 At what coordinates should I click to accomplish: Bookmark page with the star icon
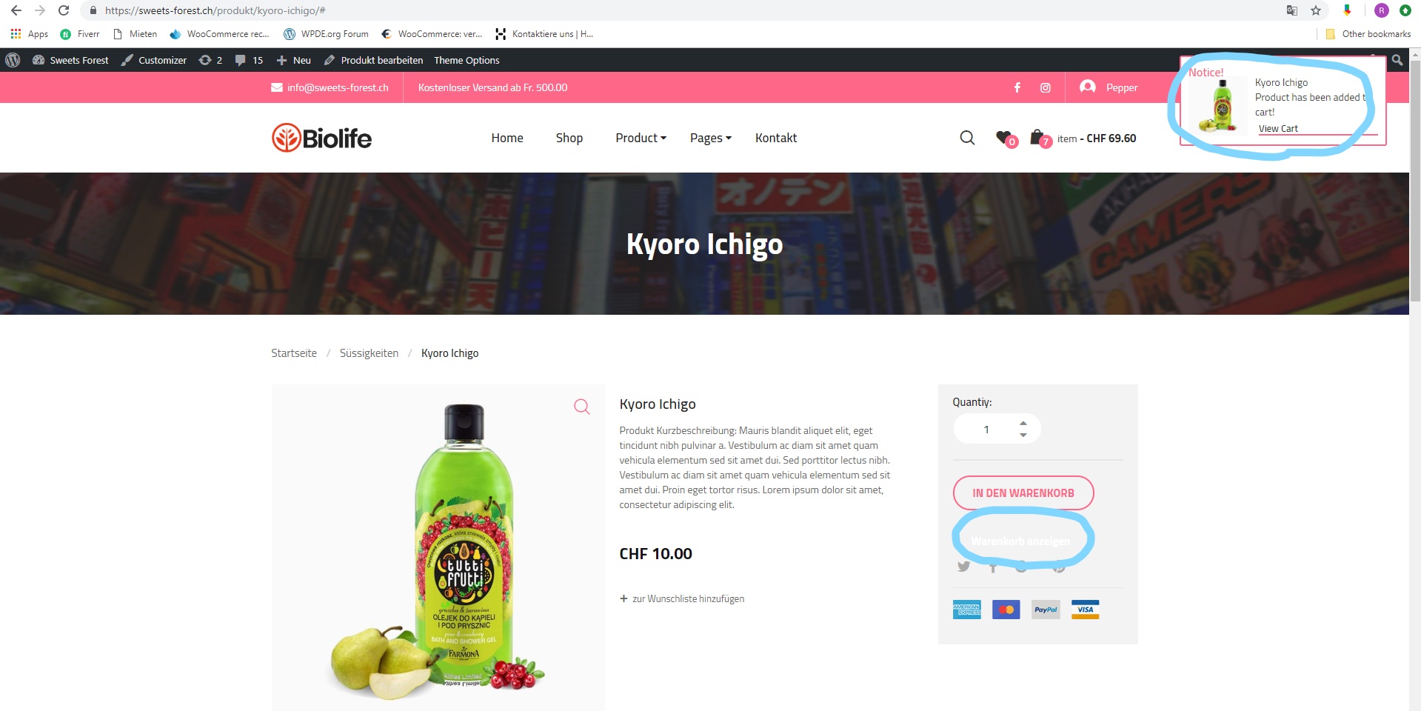tap(1316, 10)
